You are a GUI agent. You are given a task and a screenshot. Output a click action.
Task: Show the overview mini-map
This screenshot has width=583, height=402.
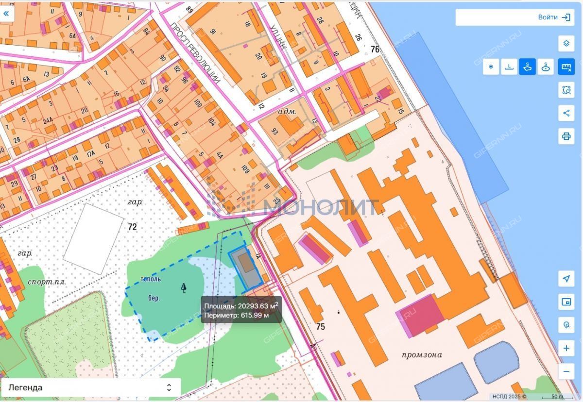[566, 302]
